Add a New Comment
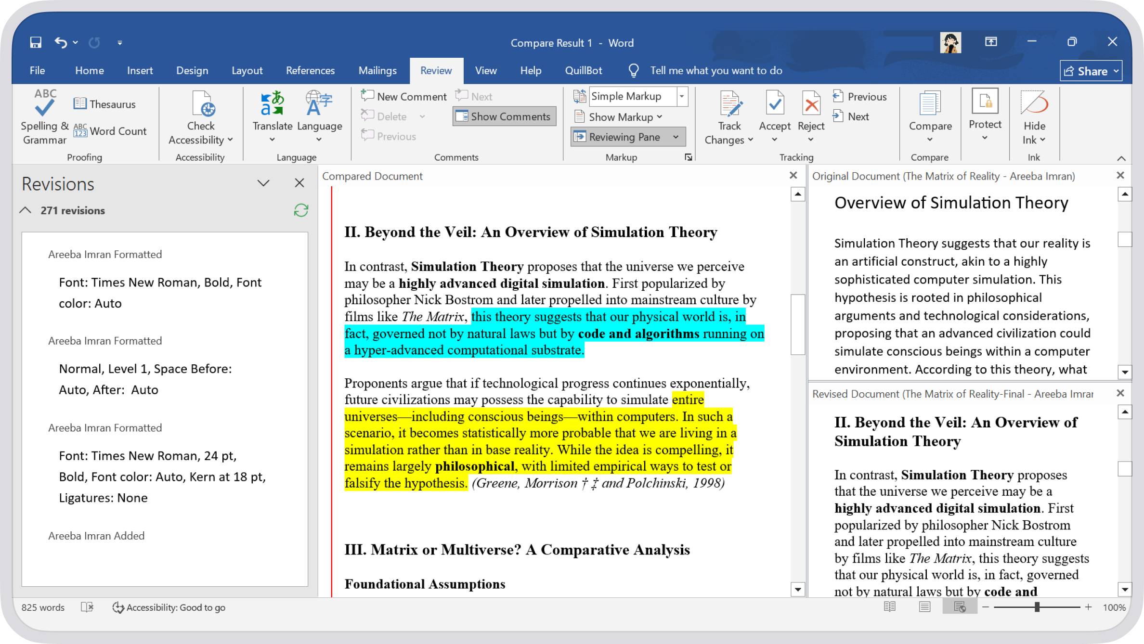The width and height of the screenshot is (1144, 644). pos(404,96)
